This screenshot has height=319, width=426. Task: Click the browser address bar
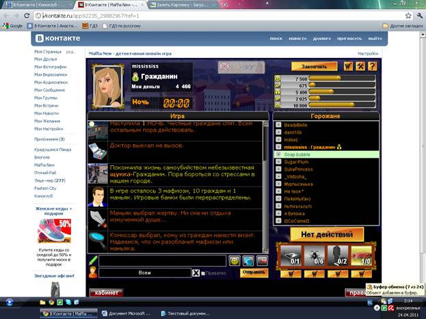click(223, 16)
